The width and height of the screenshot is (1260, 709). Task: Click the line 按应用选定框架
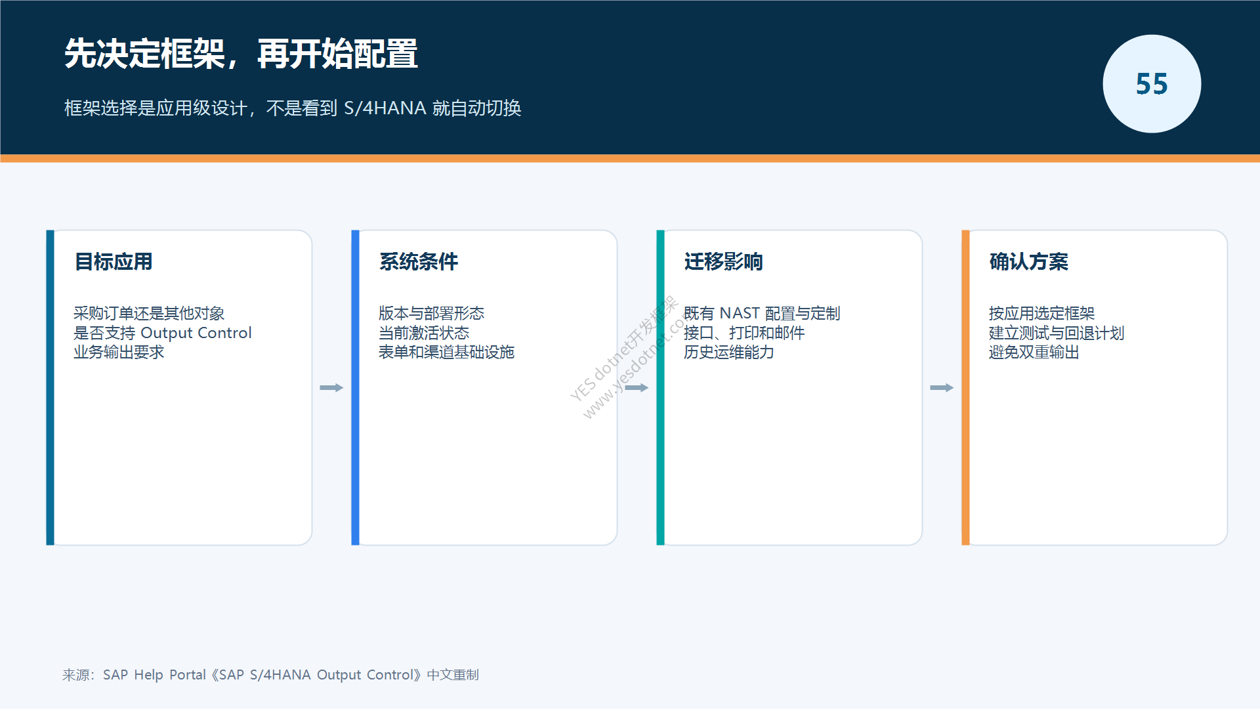[1041, 313]
